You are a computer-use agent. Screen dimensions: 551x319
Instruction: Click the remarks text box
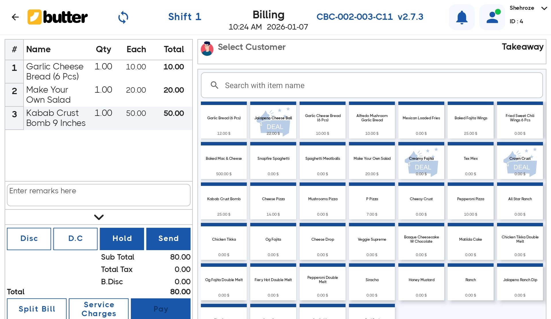coord(99,195)
